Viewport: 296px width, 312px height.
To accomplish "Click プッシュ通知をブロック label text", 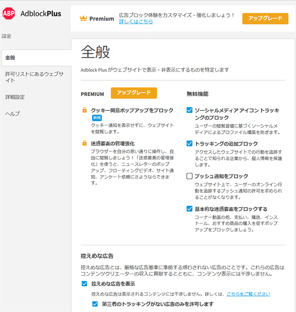I will (221, 176).
